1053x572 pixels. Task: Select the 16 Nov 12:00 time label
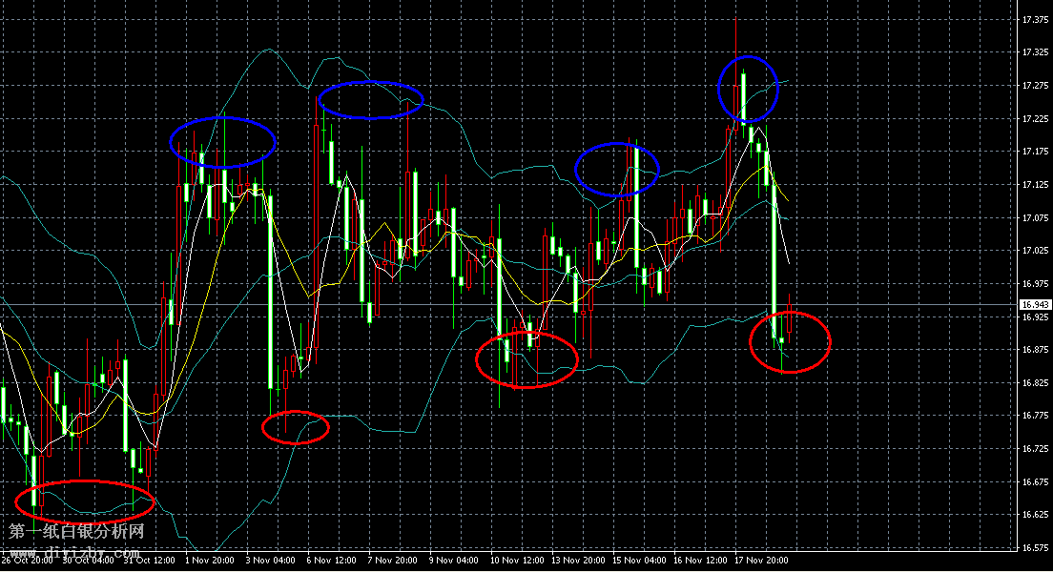point(700,560)
